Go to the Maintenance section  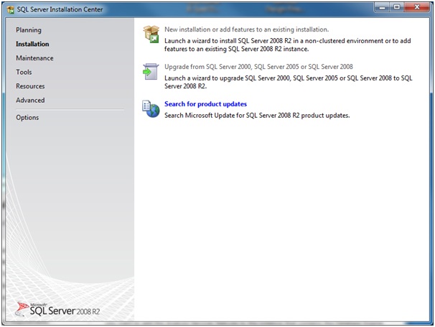[34, 58]
